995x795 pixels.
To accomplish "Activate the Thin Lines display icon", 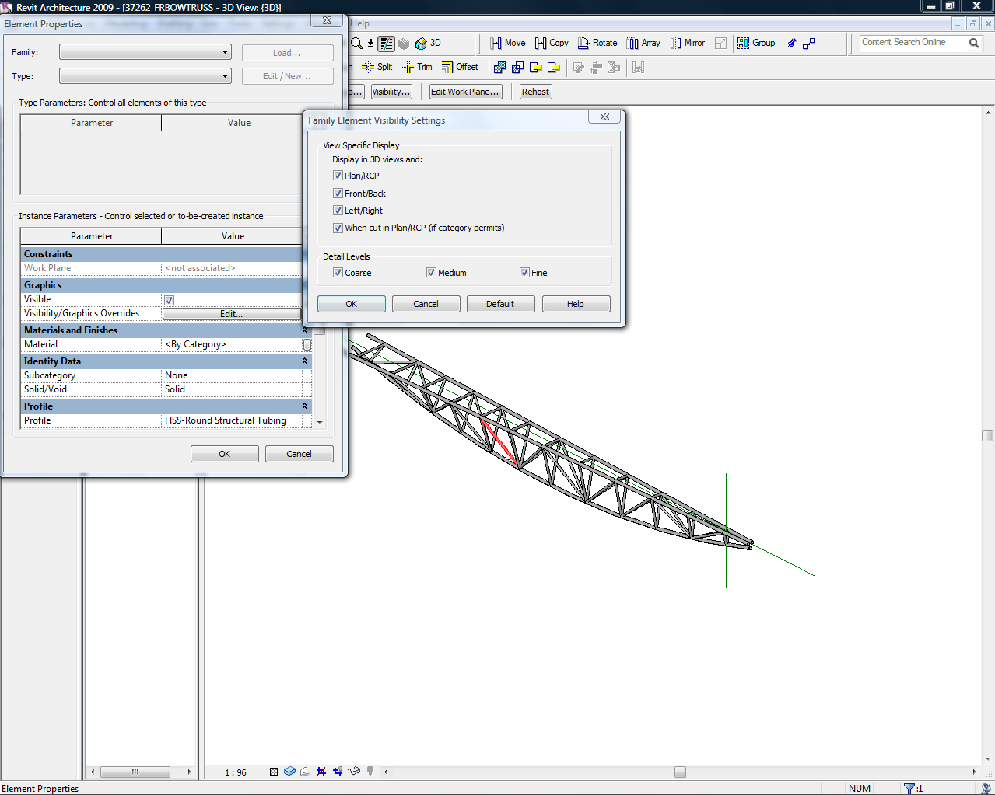I will [386, 43].
